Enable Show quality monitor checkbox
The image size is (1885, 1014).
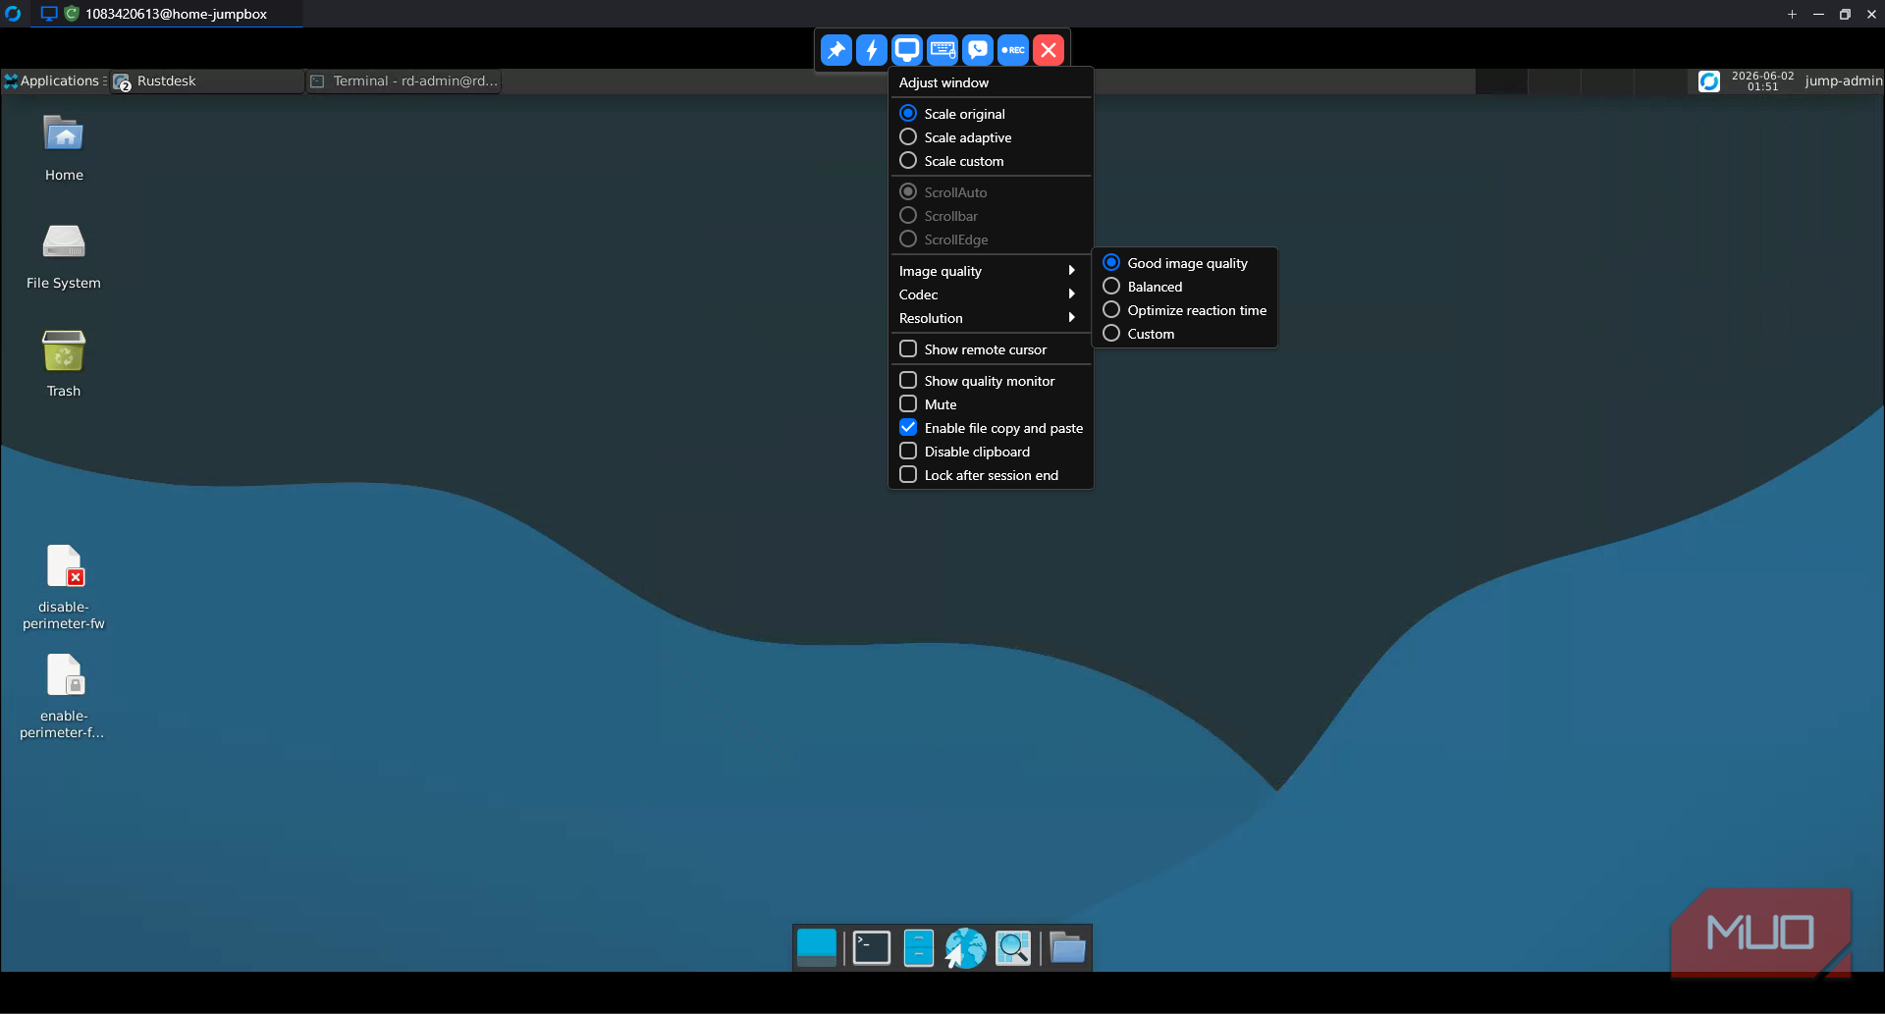coord(991,381)
